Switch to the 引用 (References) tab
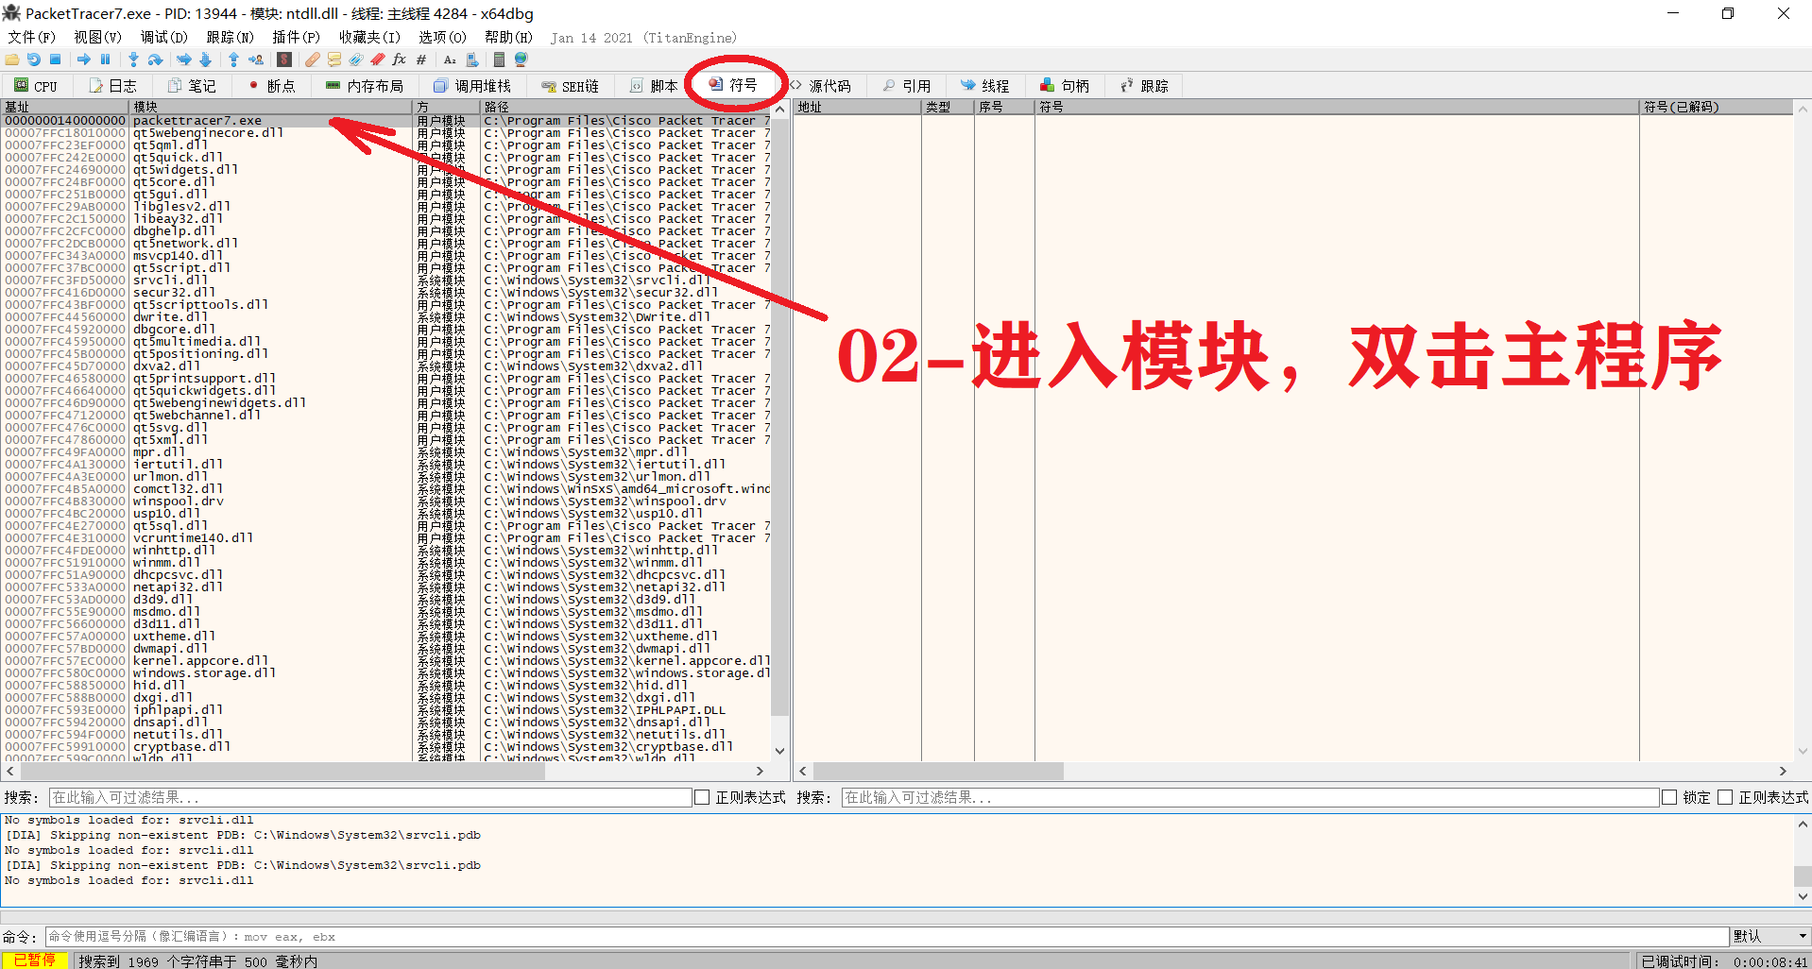The image size is (1812, 969). tap(906, 86)
